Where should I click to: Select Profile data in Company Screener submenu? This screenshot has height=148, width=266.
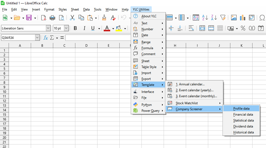241,109
